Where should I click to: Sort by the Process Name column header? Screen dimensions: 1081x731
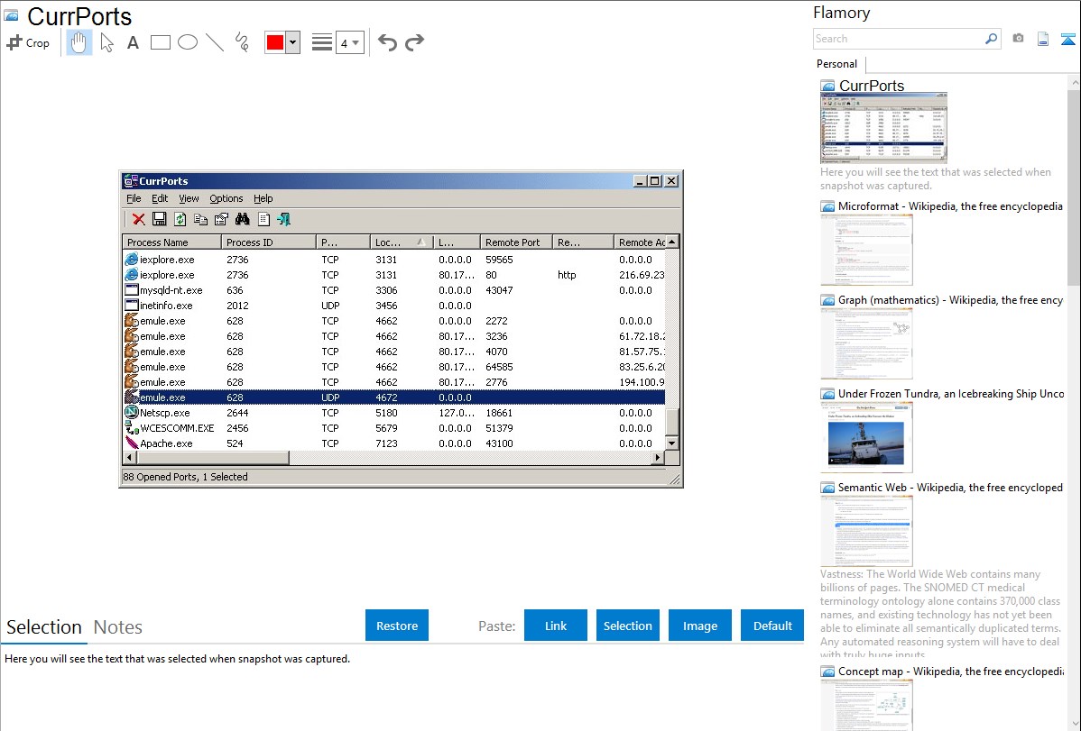coord(171,242)
